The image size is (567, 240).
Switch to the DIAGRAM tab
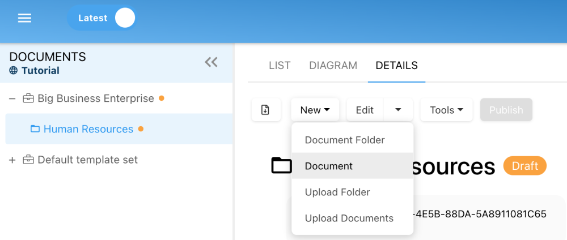(x=333, y=66)
